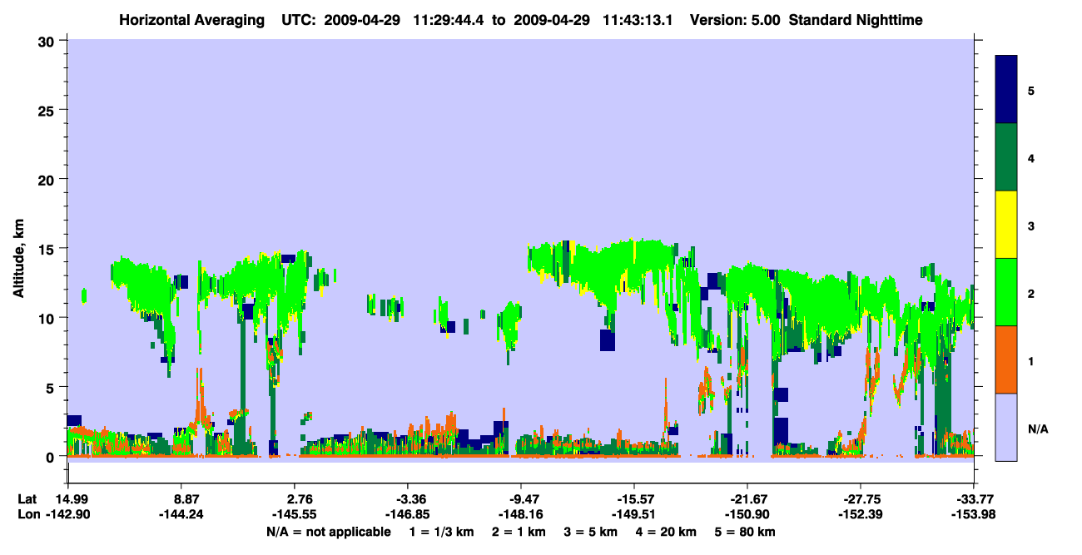This screenshot has height=555, width=1082.
Task: Click latitude value 14.99
Action: pyautogui.click(x=73, y=498)
